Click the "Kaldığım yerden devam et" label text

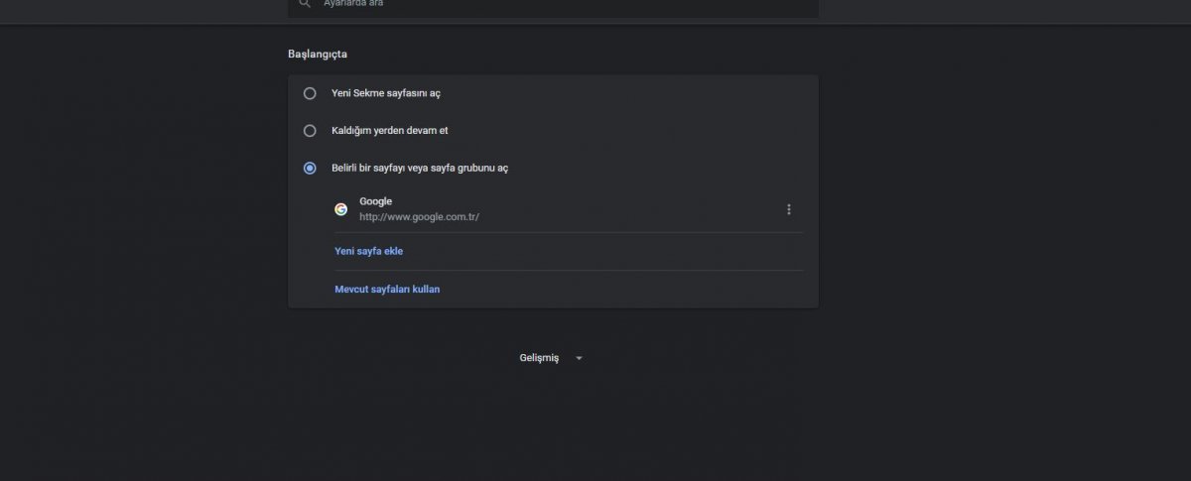coord(383,131)
